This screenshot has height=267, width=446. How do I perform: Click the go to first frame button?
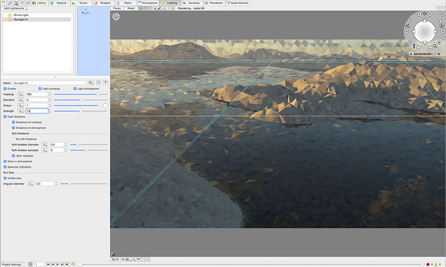48,264
